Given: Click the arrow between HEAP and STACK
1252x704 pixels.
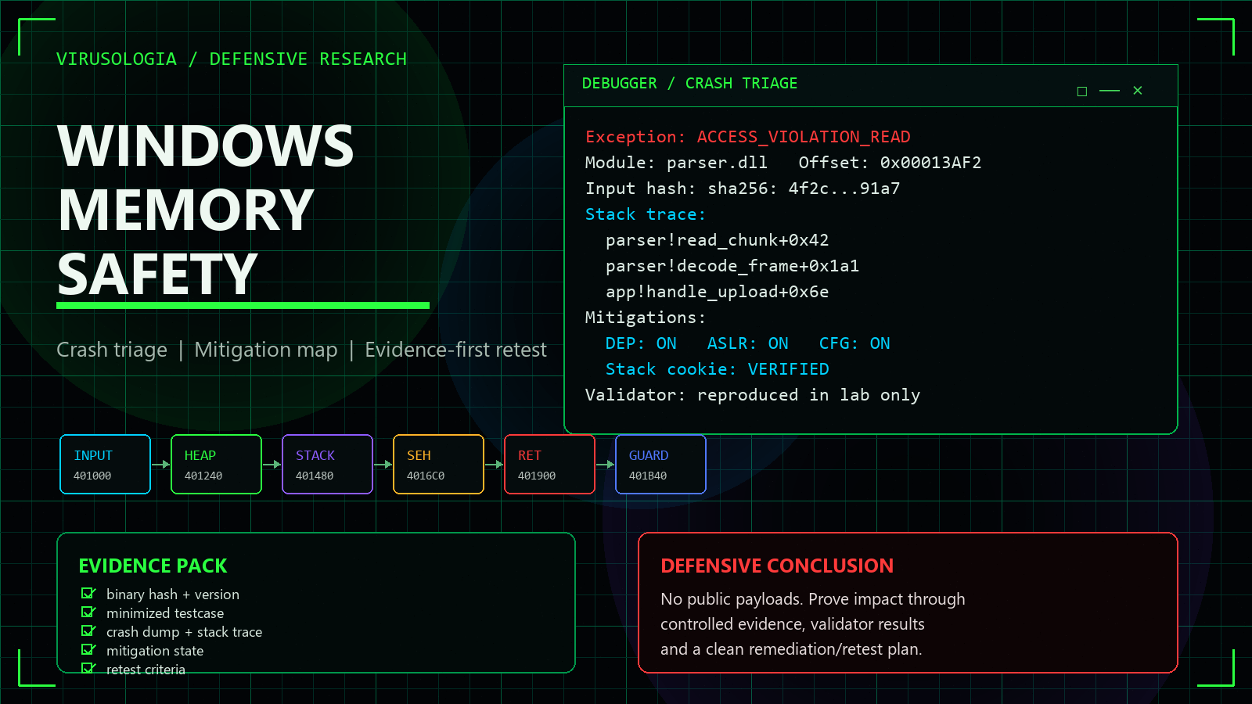Looking at the screenshot, I should pos(272,465).
